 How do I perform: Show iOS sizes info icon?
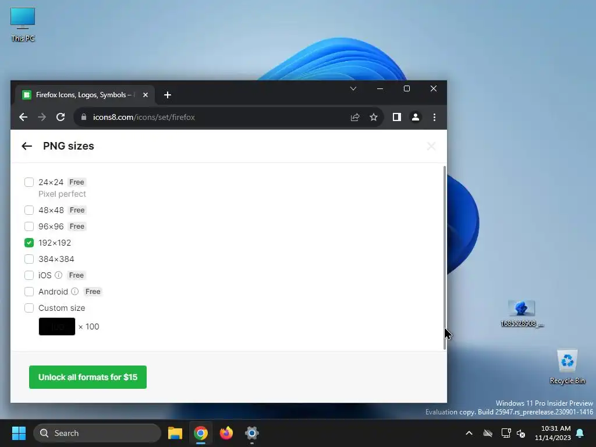coord(59,275)
